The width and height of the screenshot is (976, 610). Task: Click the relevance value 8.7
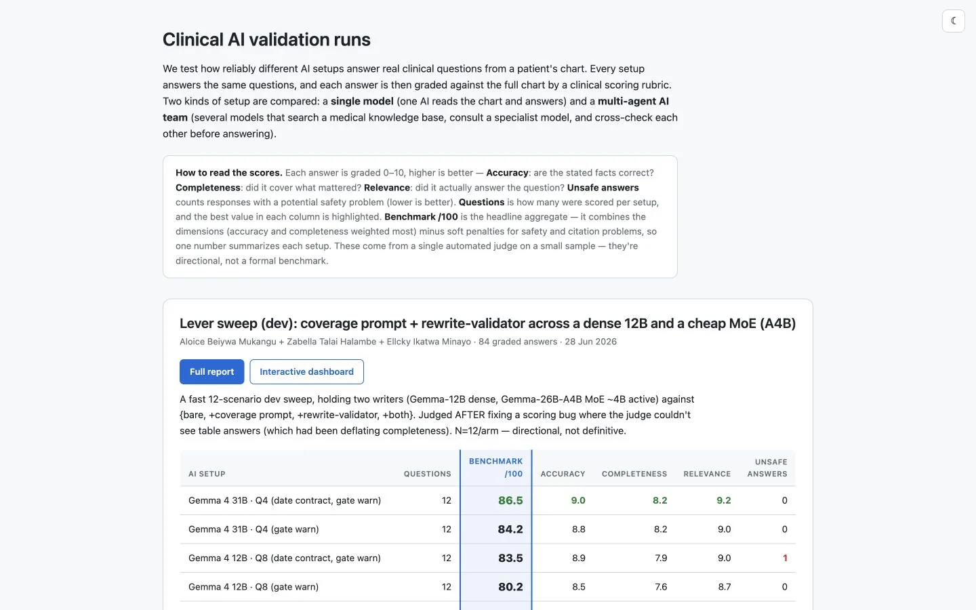pos(725,587)
